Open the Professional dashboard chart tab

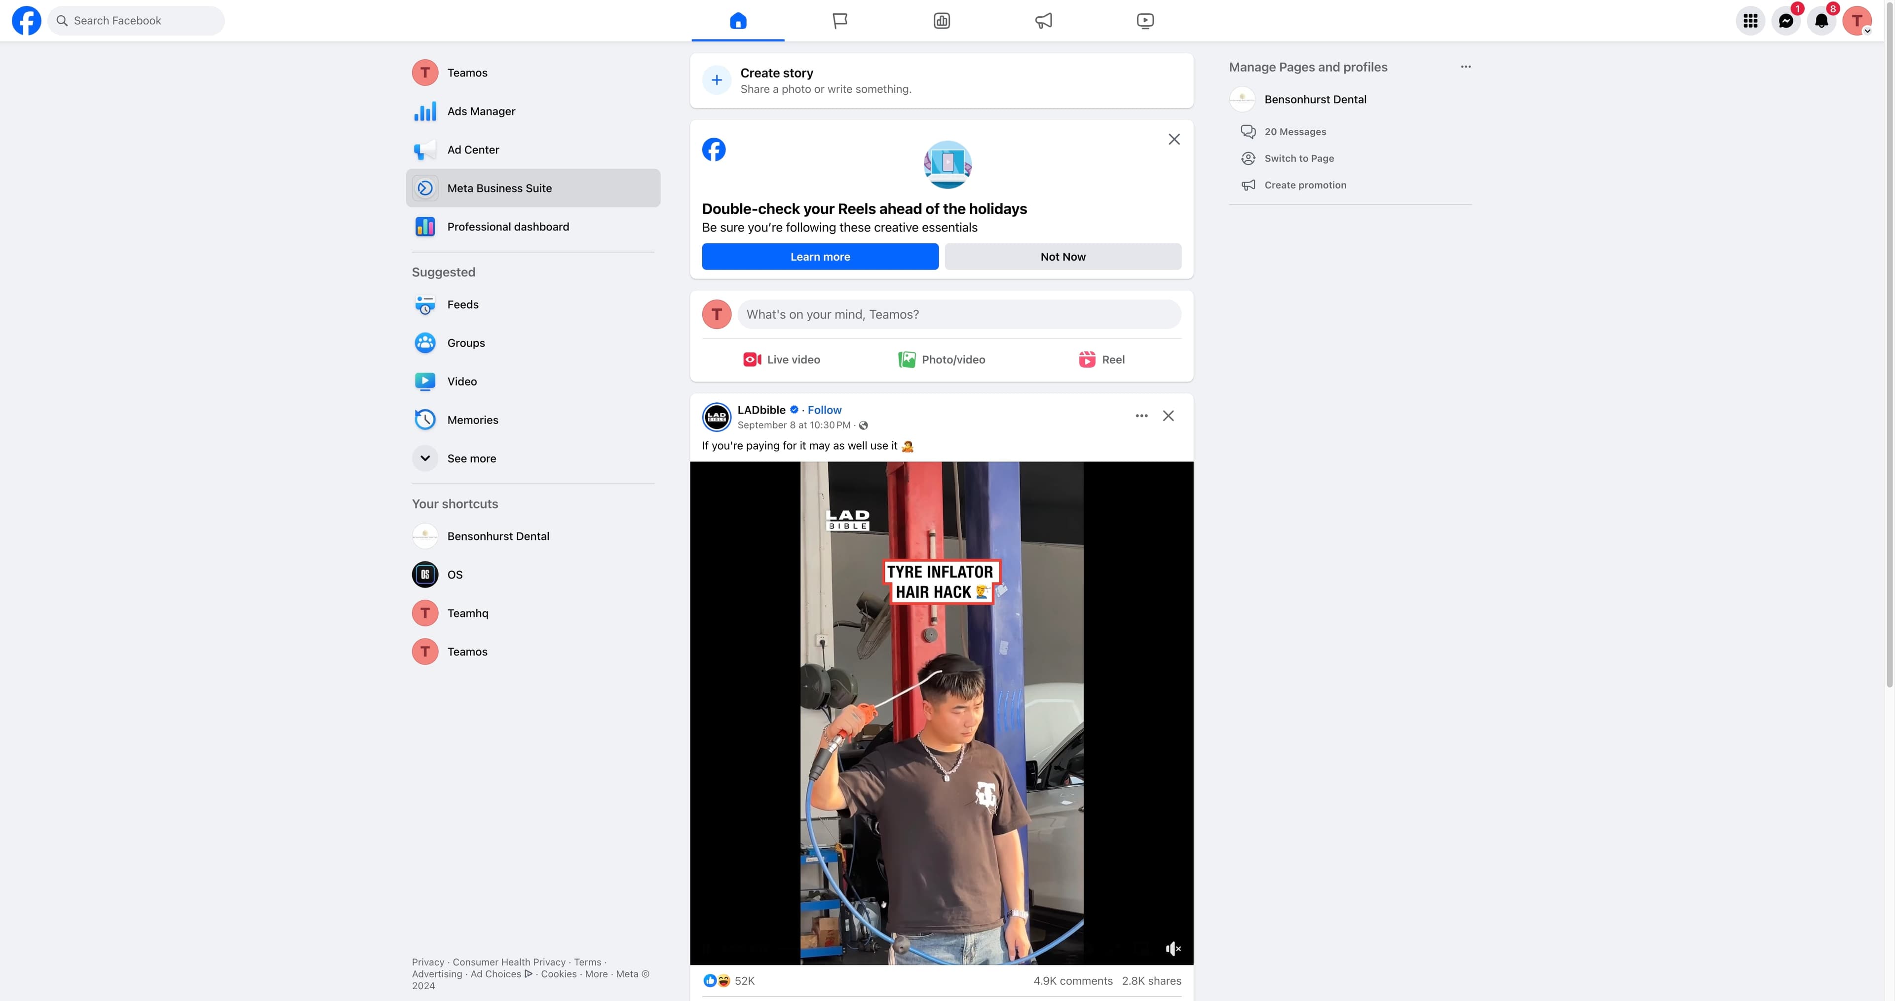[x=942, y=21]
